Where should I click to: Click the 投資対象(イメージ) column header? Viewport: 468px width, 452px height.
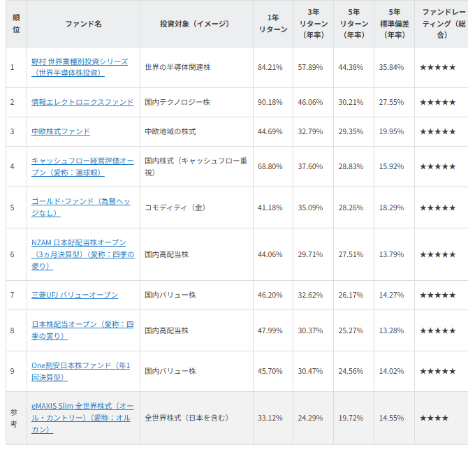coord(195,24)
